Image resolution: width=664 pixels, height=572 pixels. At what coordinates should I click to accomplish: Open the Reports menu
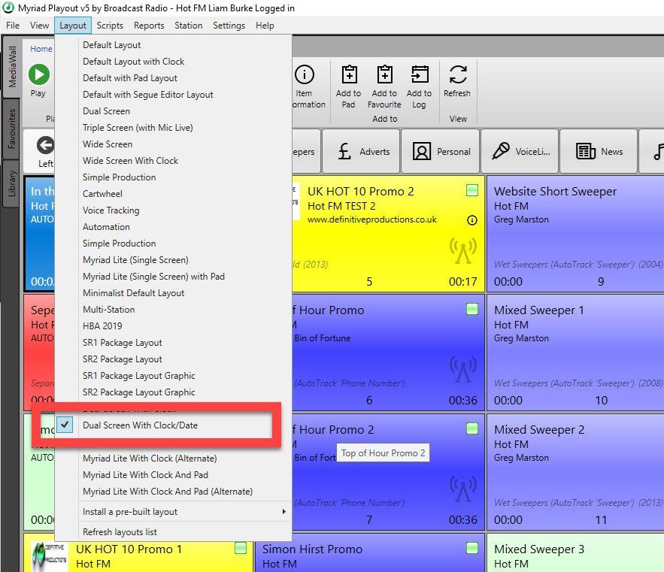point(149,26)
